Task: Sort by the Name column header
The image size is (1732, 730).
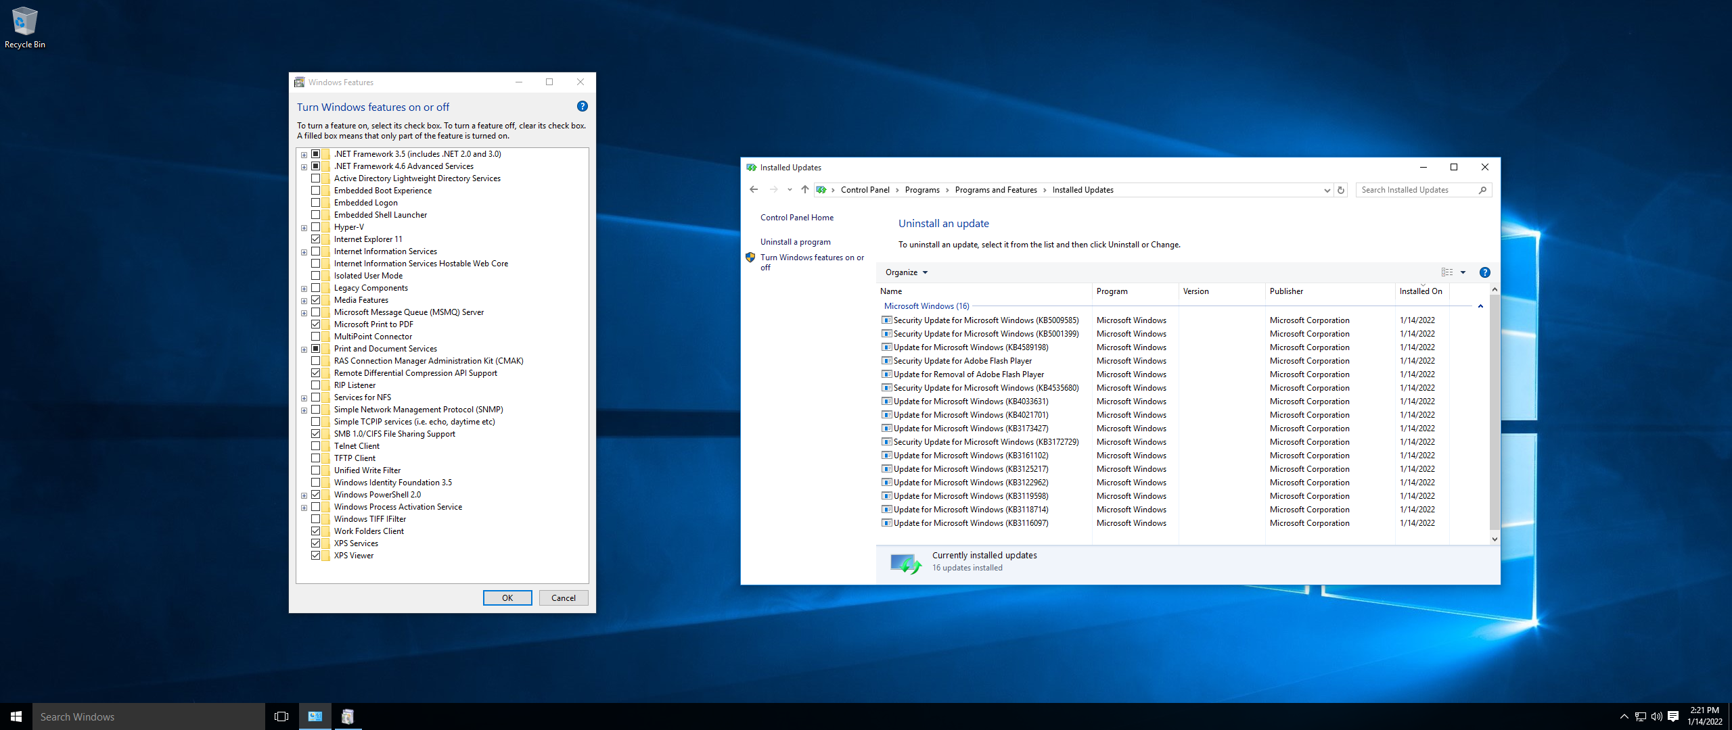Action: (x=984, y=291)
